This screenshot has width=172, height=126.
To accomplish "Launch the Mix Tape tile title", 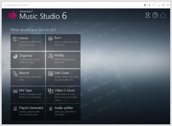I will 25,90.
